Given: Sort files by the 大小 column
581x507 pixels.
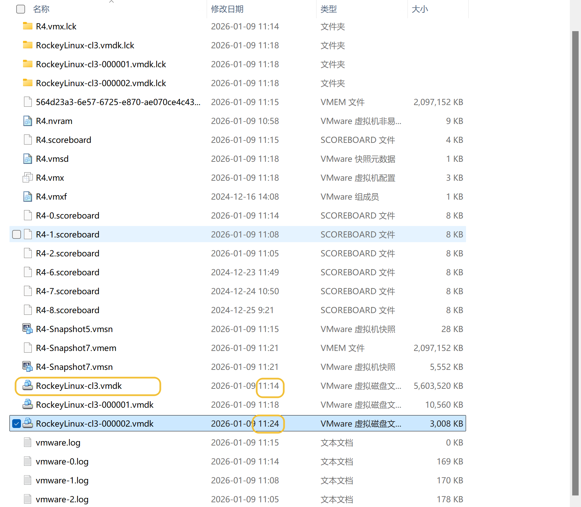Looking at the screenshot, I should pyautogui.click(x=420, y=9).
